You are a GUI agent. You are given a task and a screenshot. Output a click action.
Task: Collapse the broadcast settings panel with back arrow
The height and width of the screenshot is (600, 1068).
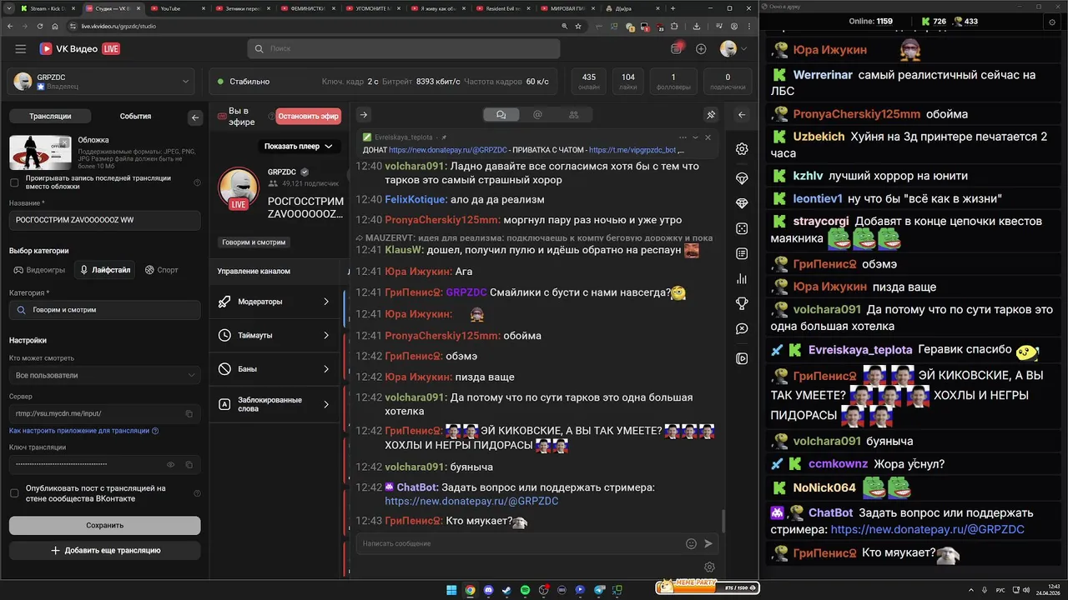tap(195, 117)
